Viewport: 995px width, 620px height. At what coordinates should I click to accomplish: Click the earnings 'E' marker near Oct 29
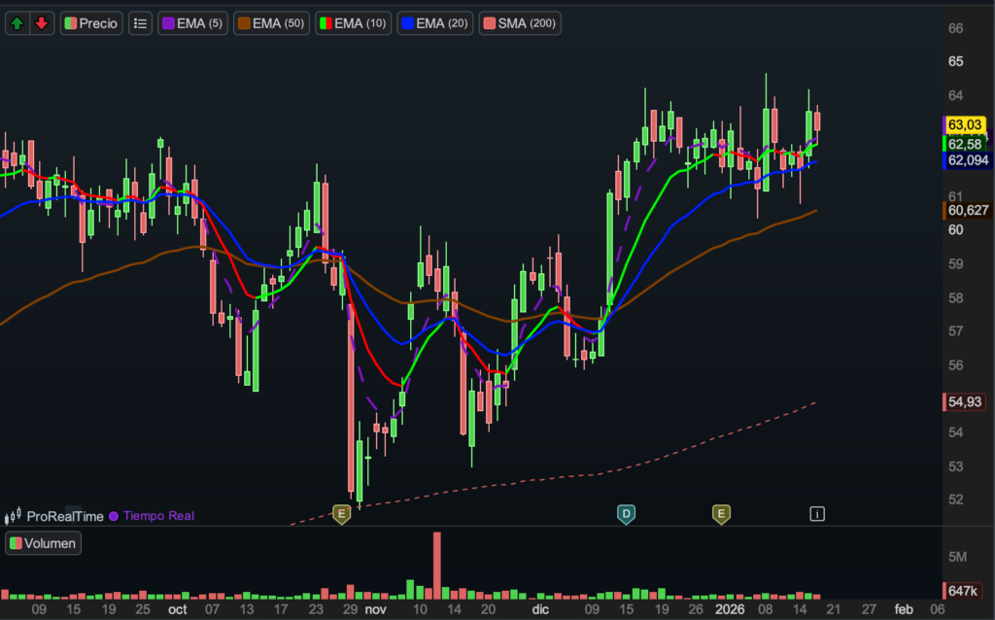click(341, 513)
